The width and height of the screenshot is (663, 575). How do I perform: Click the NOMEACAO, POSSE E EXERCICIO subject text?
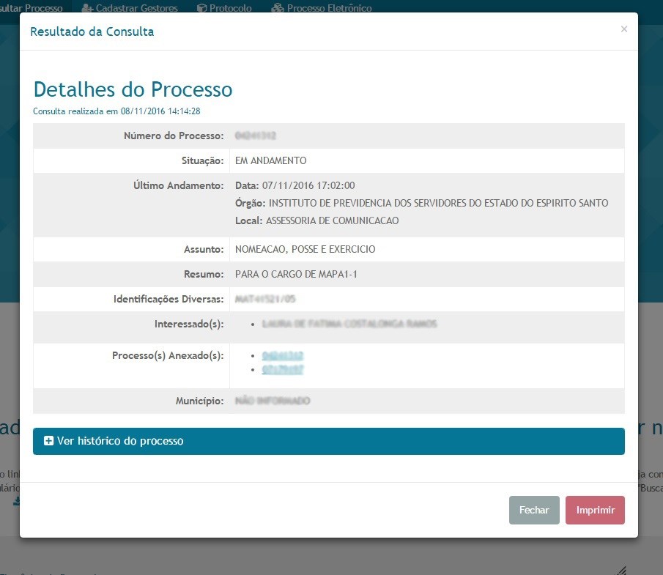click(x=305, y=249)
